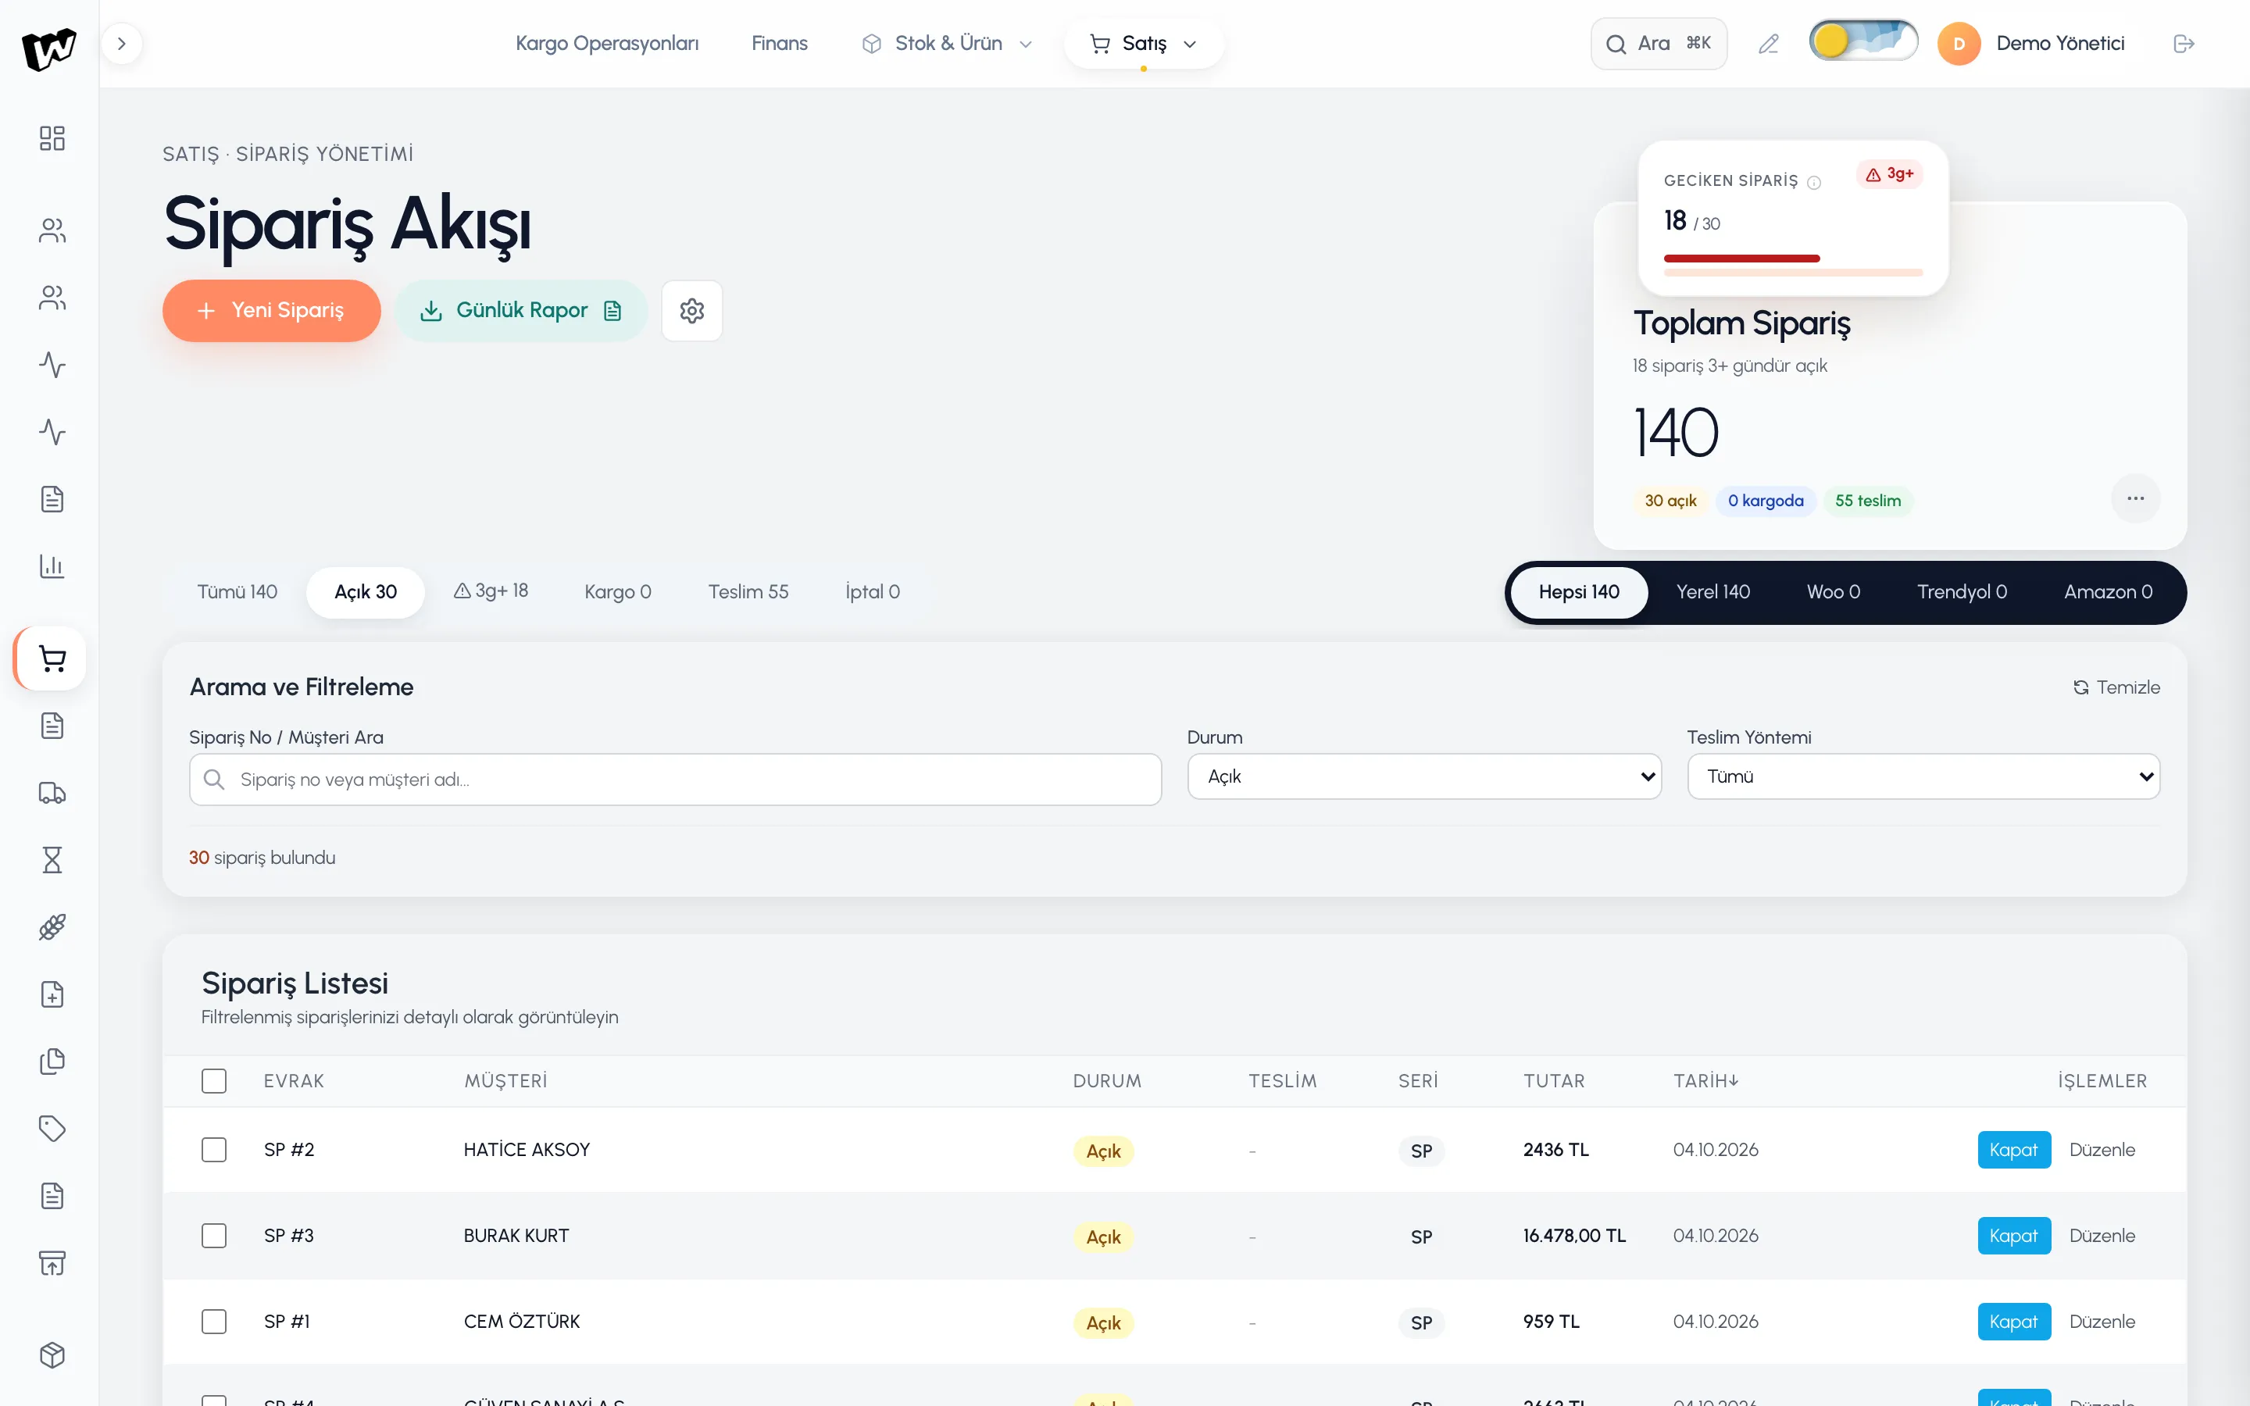Sort the table by the TARİH column header
2250x1406 pixels.
pyautogui.click(x=1706, y=1080)
